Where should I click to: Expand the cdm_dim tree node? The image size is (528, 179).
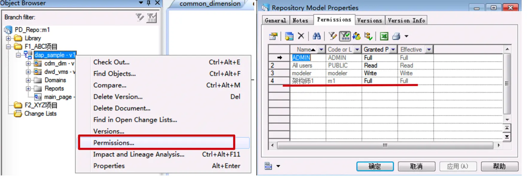click(28, 63)
